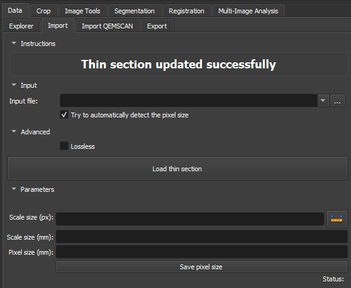Open file browser with ellipsis button
Viewport: 351px width, 288px height.
(x=337, y=100)
